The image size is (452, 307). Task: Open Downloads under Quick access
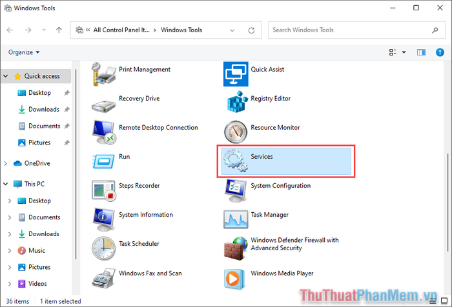click(44, 110)
